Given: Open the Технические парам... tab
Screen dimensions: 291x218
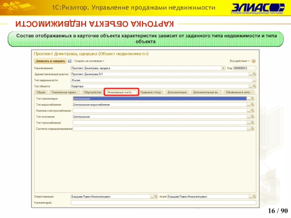Looking at the screenshot, I should tap(64, 92).
